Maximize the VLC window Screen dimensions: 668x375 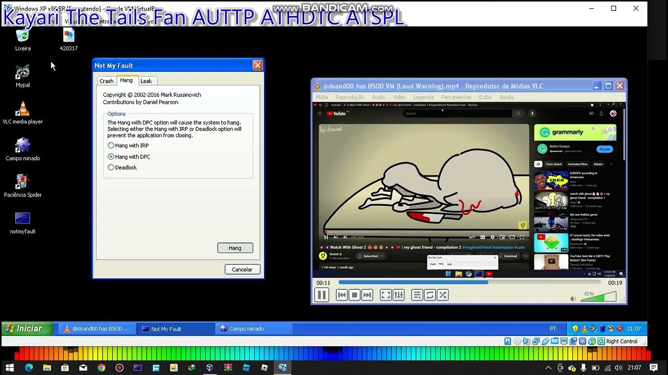coord(608,86)
